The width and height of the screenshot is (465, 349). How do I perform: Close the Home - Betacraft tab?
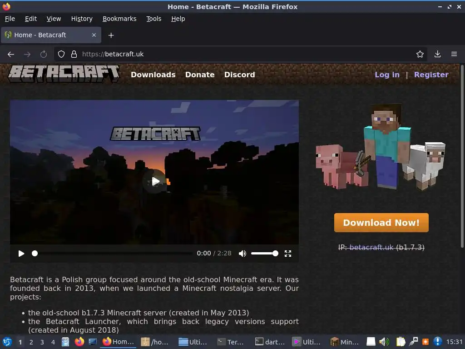pyautogui.click(x=94, y=35)
